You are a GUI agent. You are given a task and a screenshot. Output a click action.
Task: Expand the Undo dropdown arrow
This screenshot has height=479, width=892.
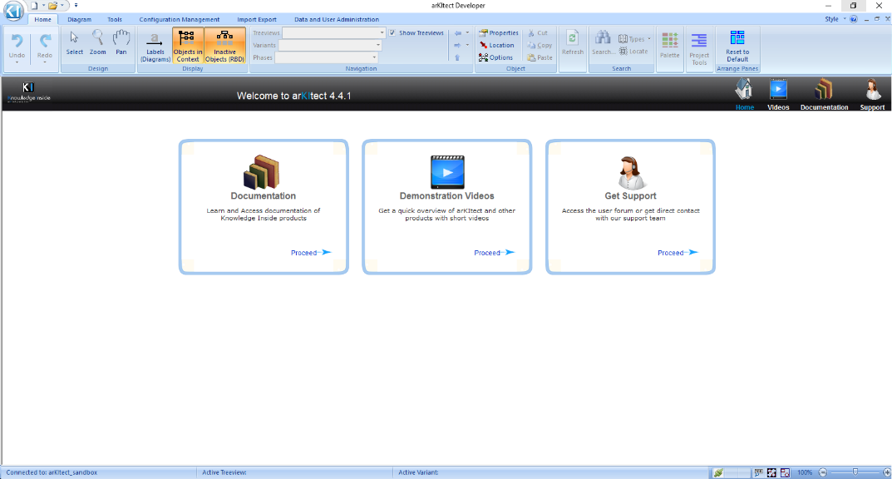(x=17, y=62)
